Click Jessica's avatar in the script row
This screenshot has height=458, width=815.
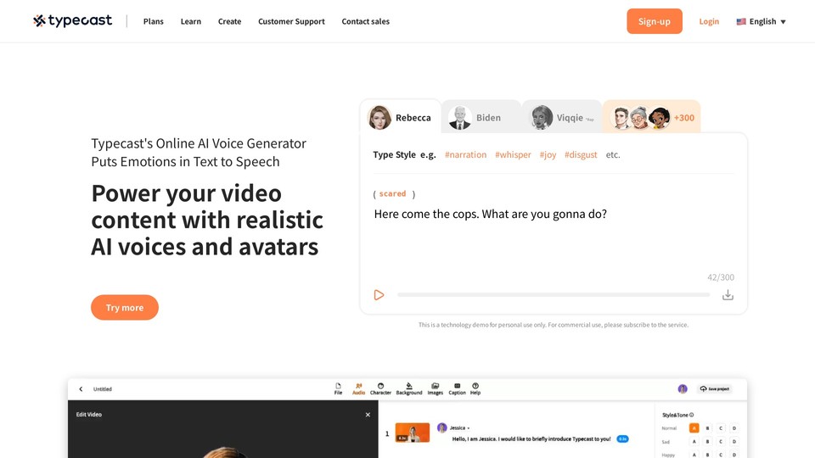[x=441, y=427]
